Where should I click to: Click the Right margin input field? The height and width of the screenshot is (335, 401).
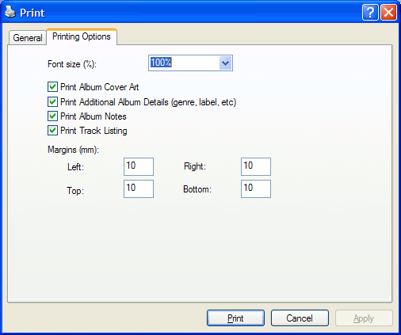(256, 166)
